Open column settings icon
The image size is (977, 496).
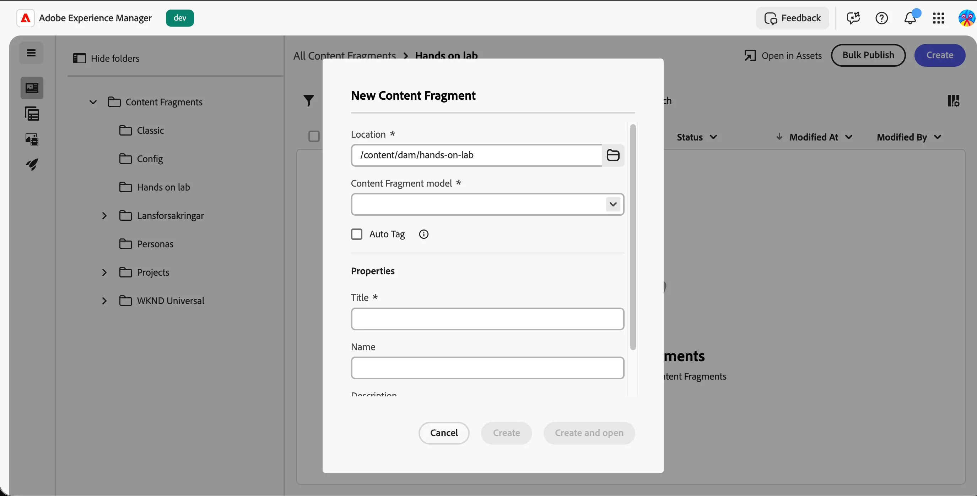(x=954, y=101)
